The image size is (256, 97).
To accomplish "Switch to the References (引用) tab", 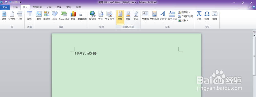I will (49, 7).
